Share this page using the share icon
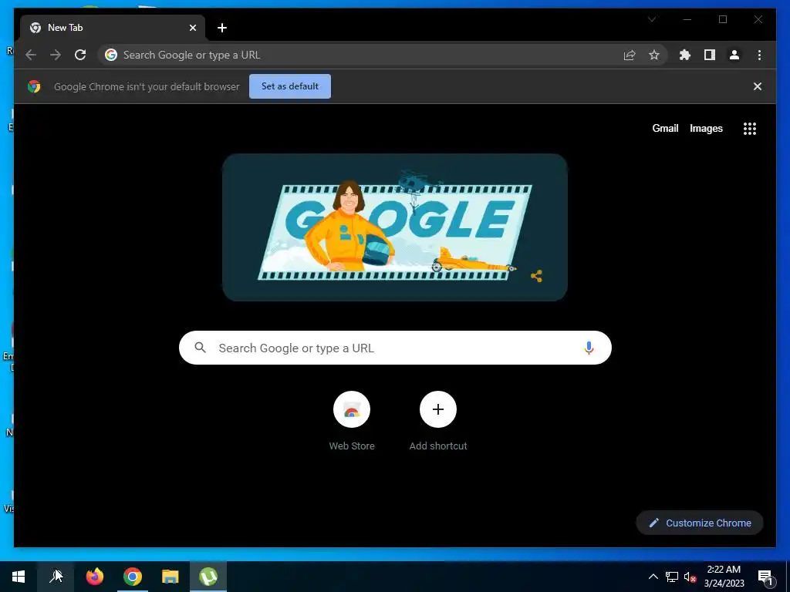The image size is (790, 592). 630,55
